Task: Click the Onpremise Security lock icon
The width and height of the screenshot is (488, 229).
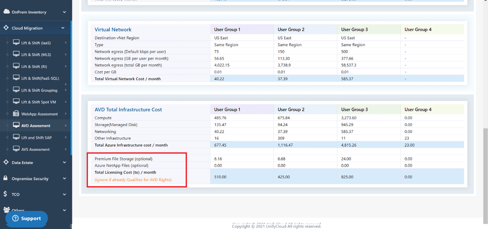Action: [5, 178]
